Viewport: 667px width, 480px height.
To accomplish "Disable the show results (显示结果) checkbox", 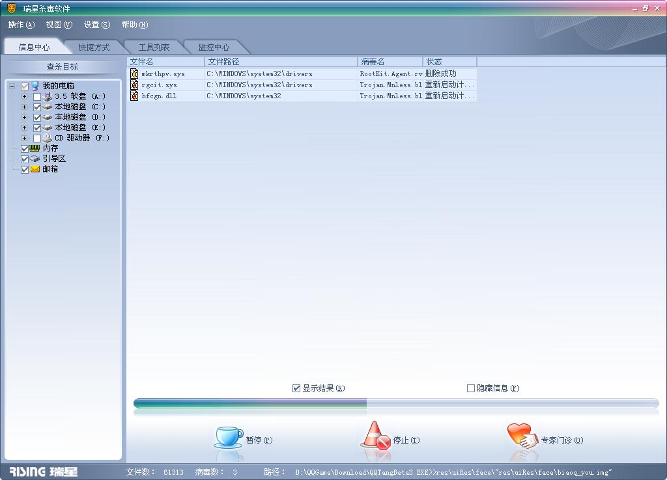I will coord(296,388).
